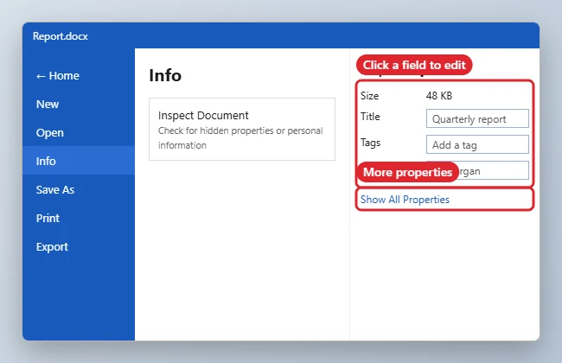Edit the Title field Quarterly report

477,118
